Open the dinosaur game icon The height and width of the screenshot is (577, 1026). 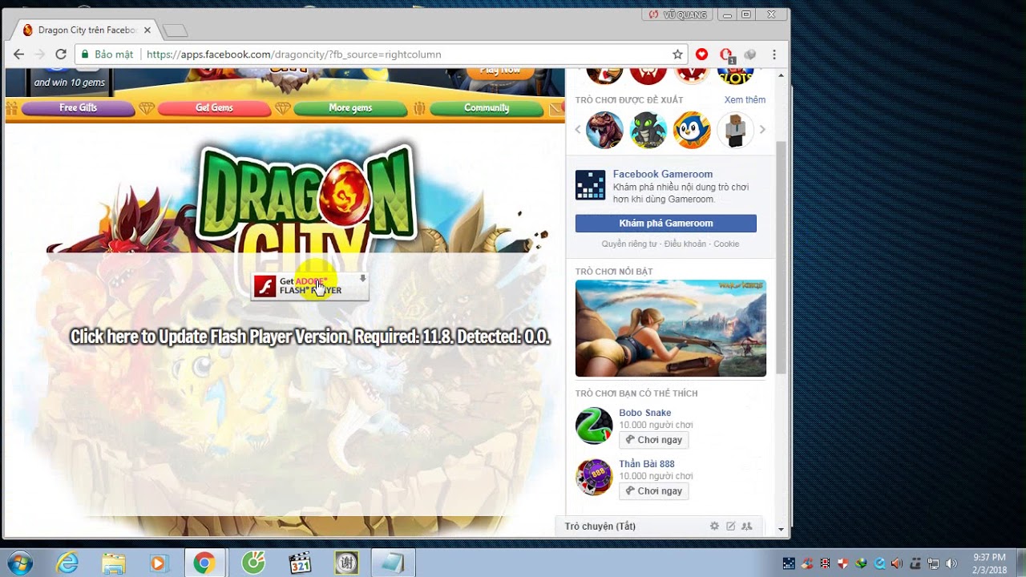(604, 130)
